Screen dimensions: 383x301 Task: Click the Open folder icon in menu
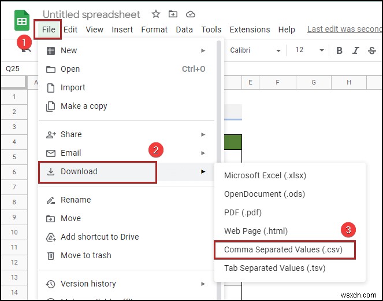click(x=51, y=69)
